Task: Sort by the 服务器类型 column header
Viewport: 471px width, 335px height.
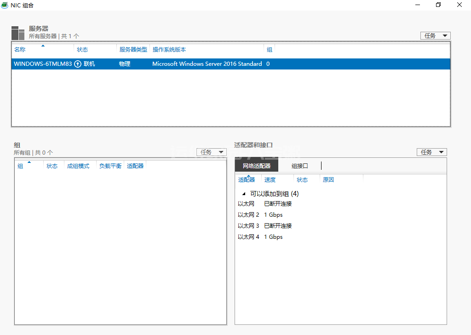Action: click(133, 50)
